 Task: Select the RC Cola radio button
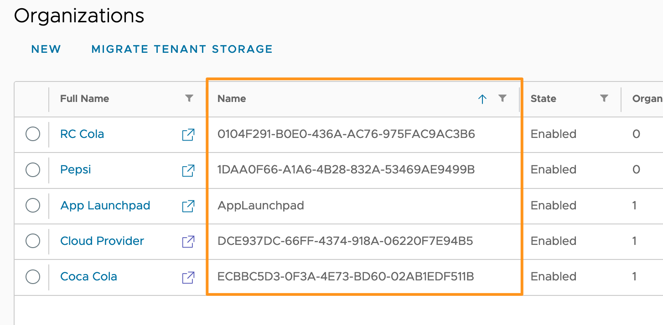pos(33,134)
